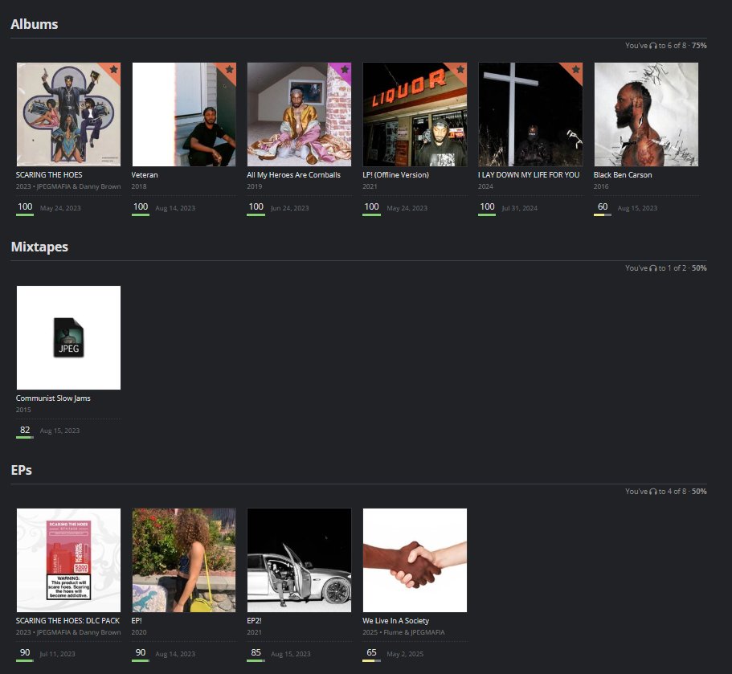This screenshot has width=732, height=674.
Task: Click the Communist Slow Jams title
Action: pyautogui.click(x=53, y=398)
